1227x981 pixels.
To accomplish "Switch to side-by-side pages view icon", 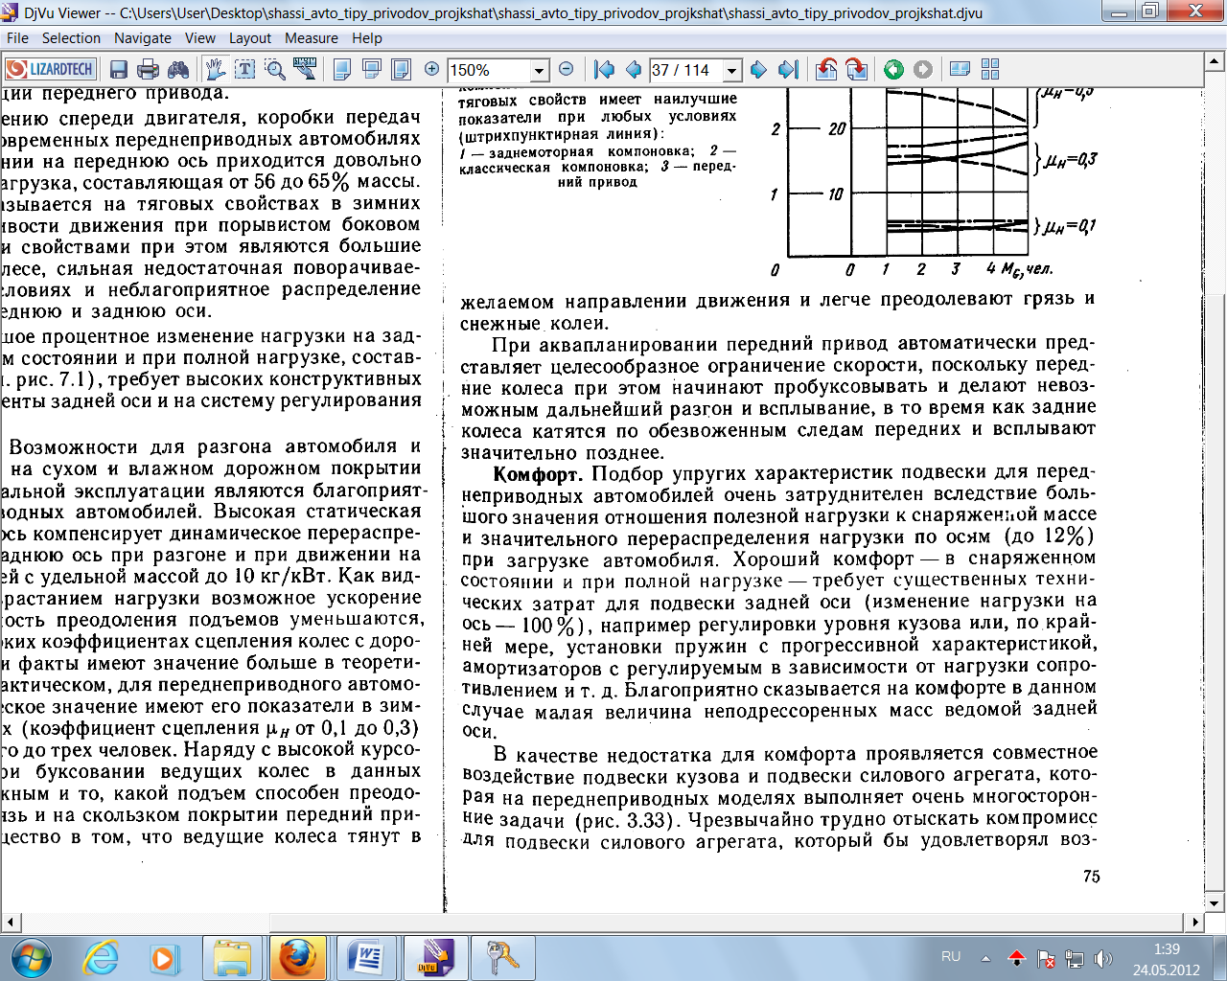I will [x=960, y=69].
